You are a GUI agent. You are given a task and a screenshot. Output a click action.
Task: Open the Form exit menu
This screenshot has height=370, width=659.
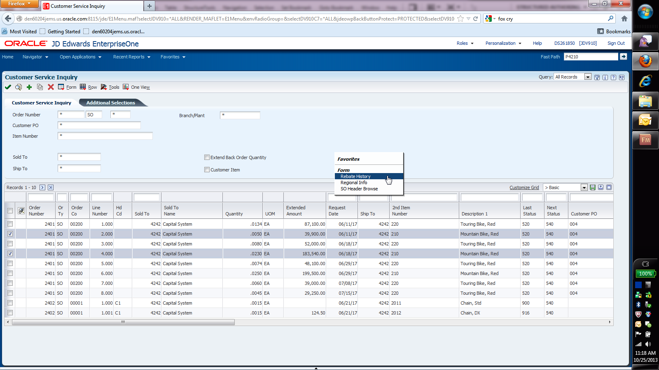coord(67,87)
